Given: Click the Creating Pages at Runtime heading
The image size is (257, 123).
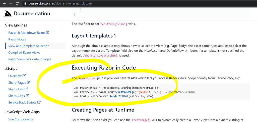Looking at the screenshot, I should (103, 109).
